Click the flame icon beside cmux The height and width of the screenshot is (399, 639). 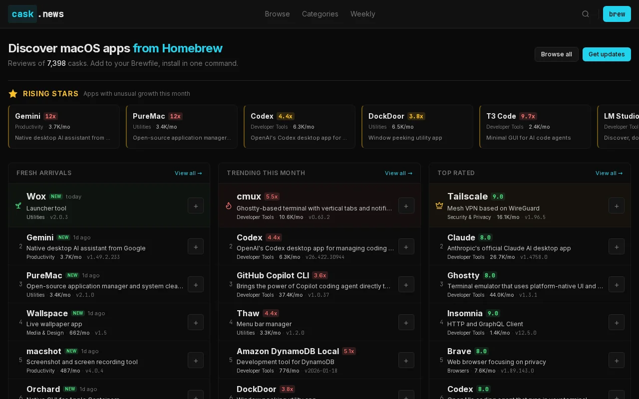click(229, 205)
